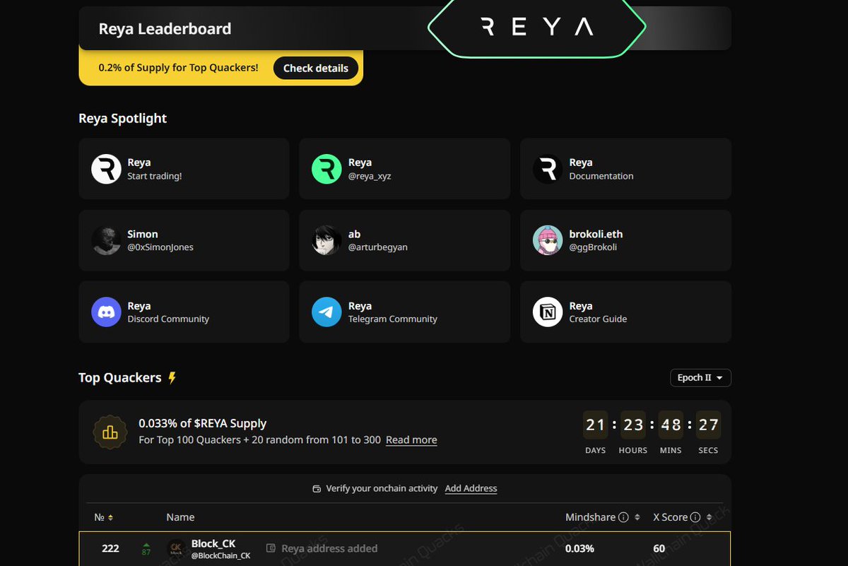Viewport: 848px width, 566px height.
Task: Open the Read more link
Action: click(411, 440)
